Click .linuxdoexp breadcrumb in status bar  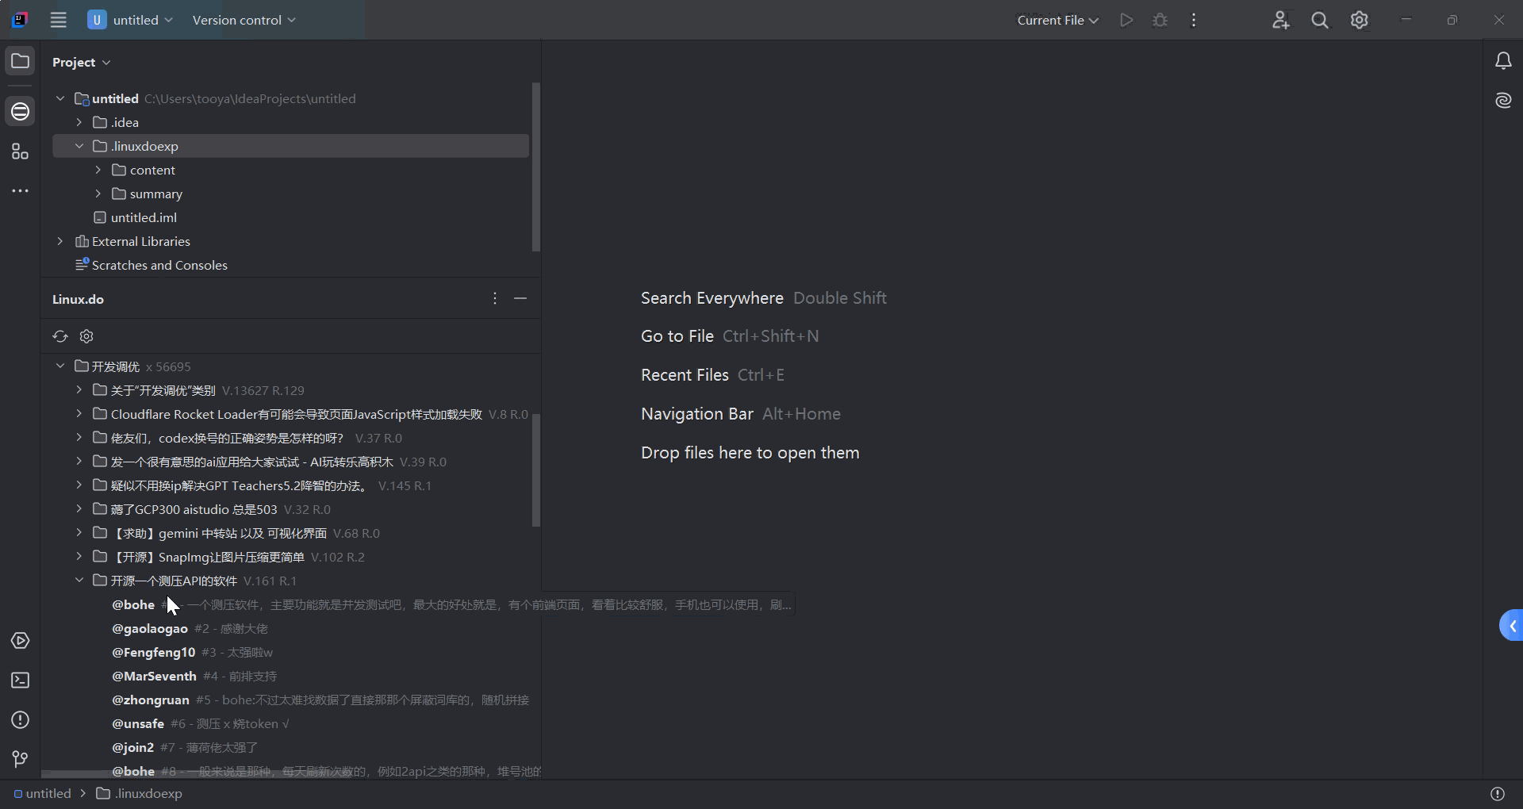140,794
